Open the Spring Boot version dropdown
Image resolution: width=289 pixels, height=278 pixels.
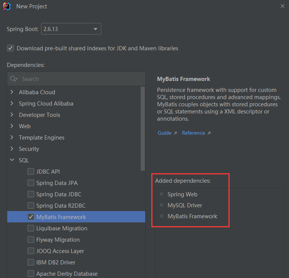point(71,29)
